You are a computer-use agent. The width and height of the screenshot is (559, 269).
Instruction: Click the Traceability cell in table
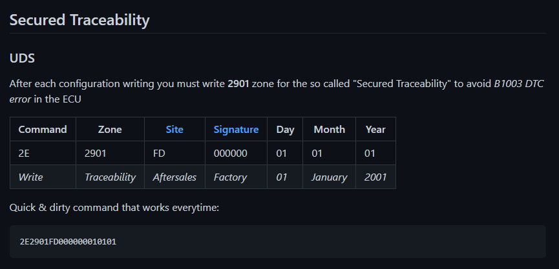click(x=110, y=177)
